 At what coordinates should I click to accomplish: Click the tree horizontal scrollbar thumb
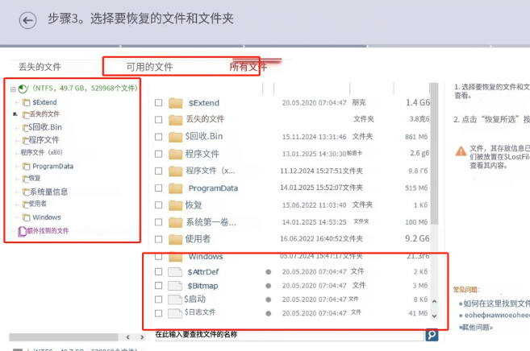tap(64, 337)
